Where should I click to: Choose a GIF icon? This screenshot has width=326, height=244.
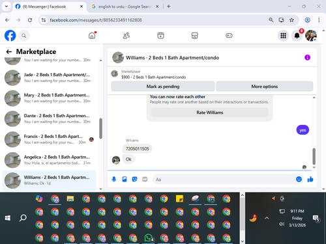click(145, 179)
